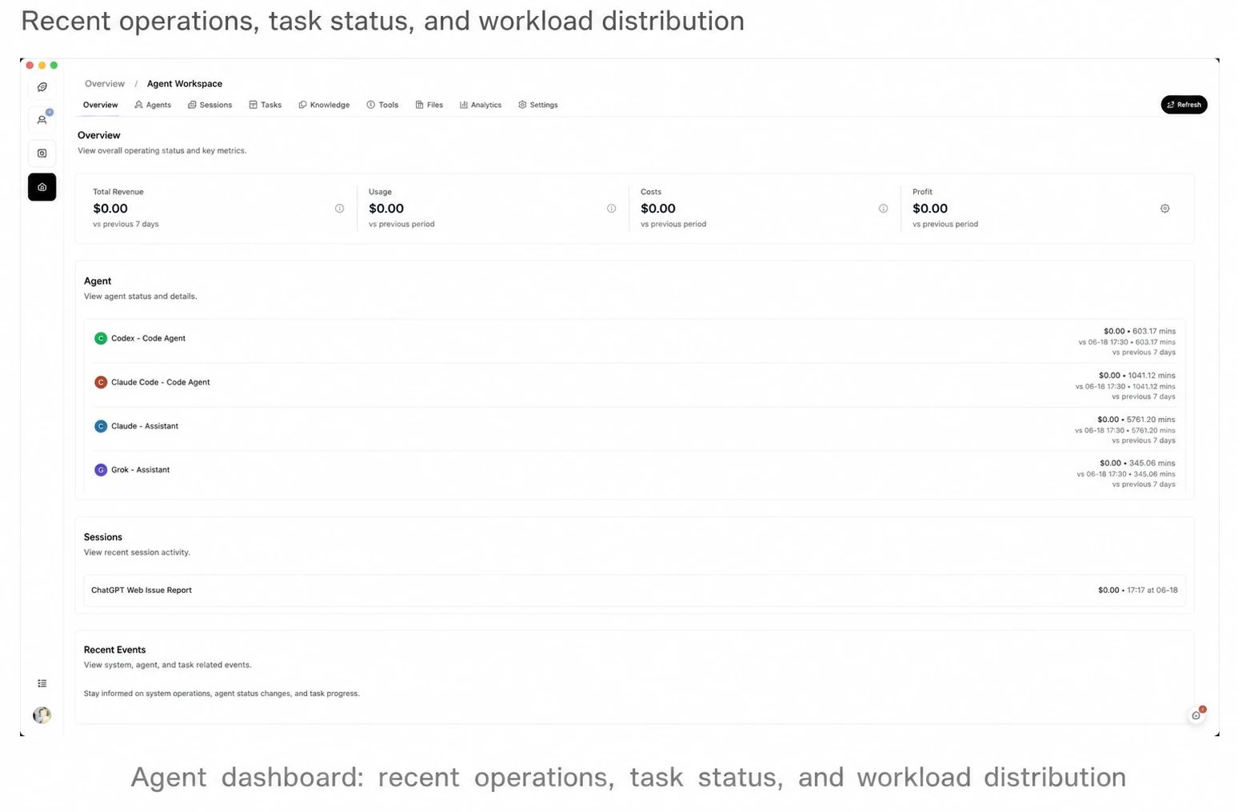Go to the Settings tab
This screenshot has width=1238, height=812.
tap(538, 105)
